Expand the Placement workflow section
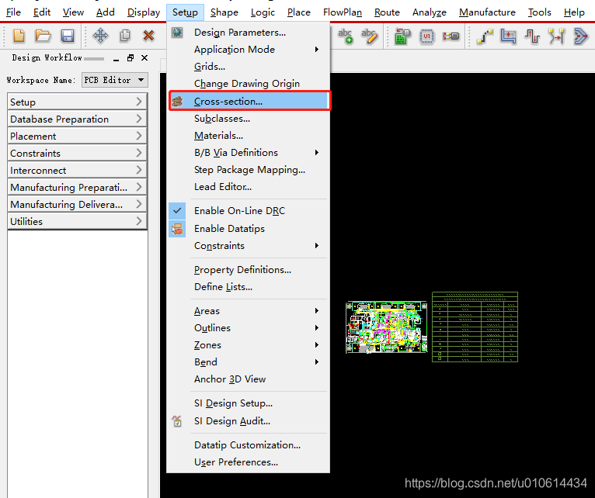The height and width of the screenshot is (498, 595). tap(76, 137)
